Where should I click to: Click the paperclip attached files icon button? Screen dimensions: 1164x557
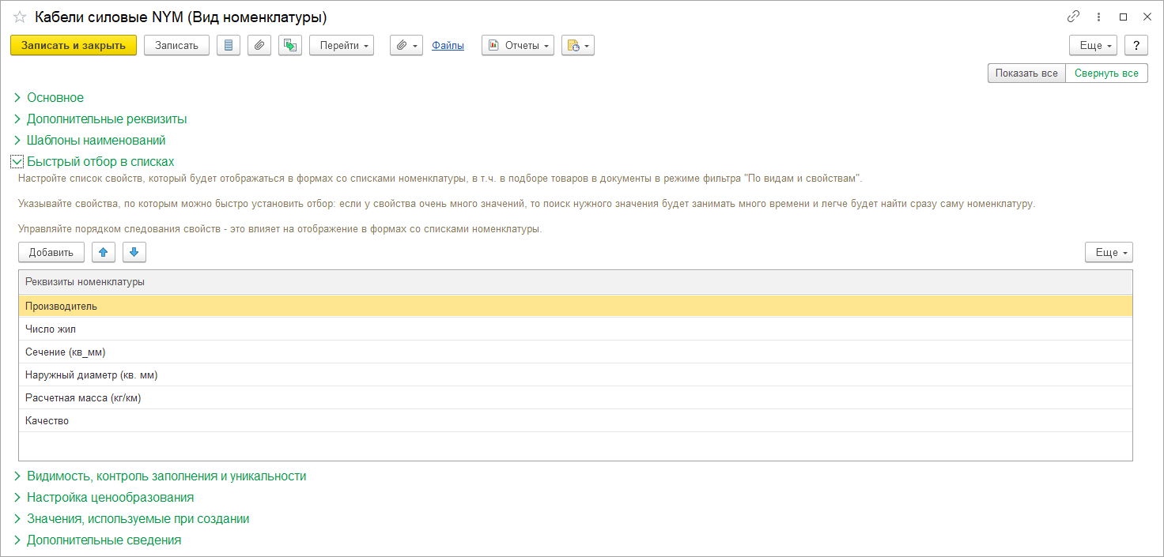point(259,46)
